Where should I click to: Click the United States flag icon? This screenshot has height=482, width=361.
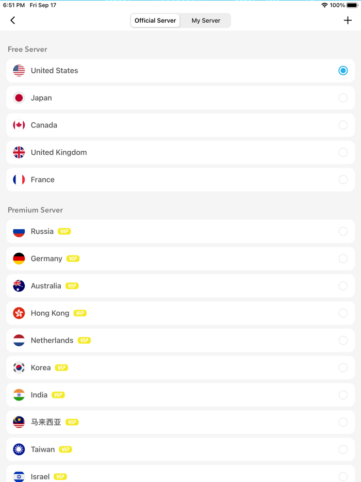coord(19,70)
